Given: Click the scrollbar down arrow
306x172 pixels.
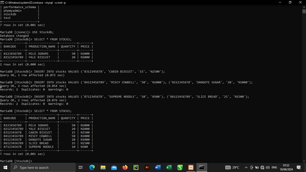Looking at the screenshot, I should click(x=304, y=161).
